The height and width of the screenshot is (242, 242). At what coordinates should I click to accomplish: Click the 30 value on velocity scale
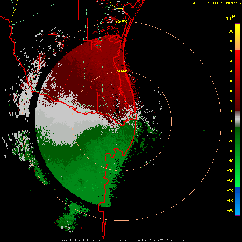[x=231, y=91]
